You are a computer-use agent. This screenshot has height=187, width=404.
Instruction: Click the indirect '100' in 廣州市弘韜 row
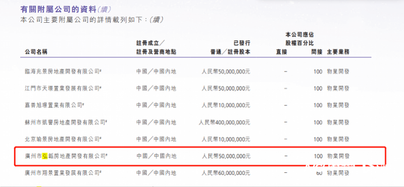point(318,156)
